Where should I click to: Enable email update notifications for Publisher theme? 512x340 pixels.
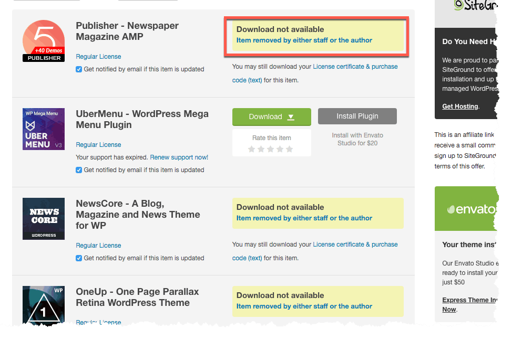[79, 69]
